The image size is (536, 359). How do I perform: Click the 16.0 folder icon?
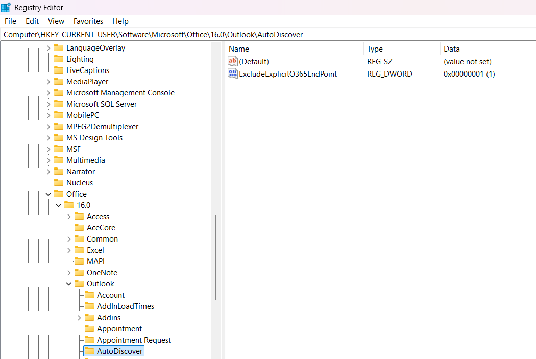pyautogui.click(x=69, y=205)
